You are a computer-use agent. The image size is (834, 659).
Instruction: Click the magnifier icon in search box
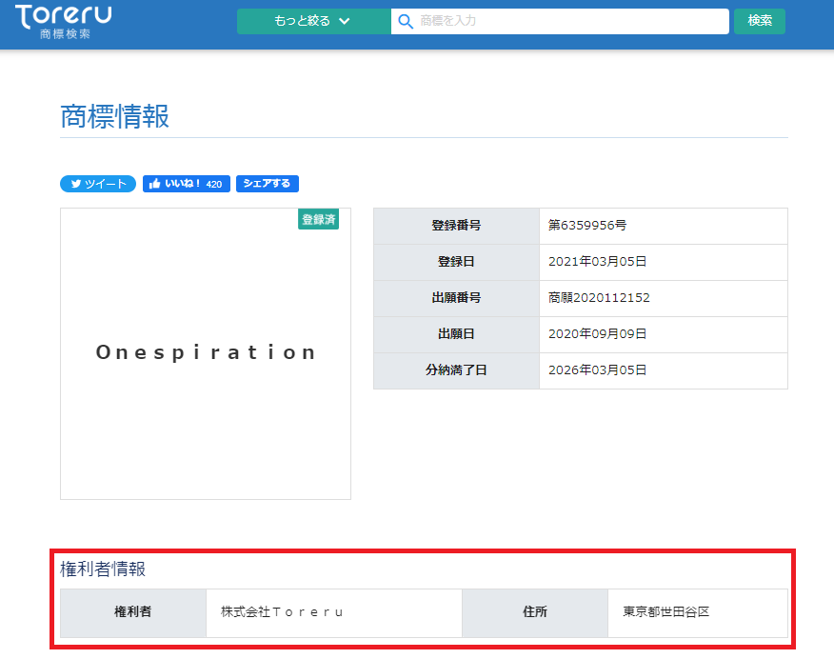[406, 21]
